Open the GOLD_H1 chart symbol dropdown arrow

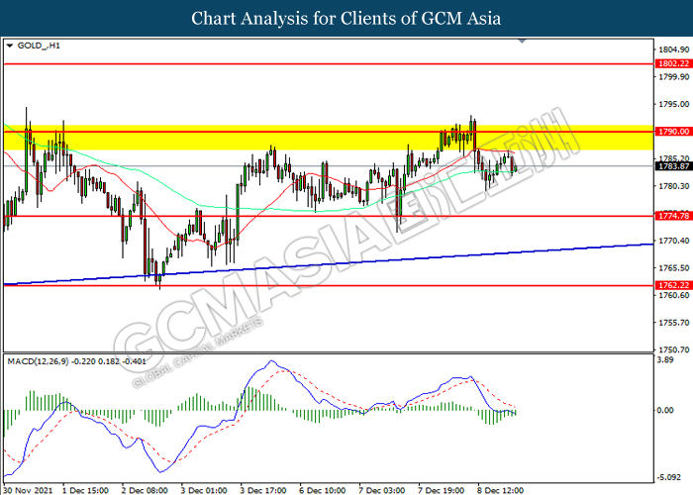coord(10,46)
